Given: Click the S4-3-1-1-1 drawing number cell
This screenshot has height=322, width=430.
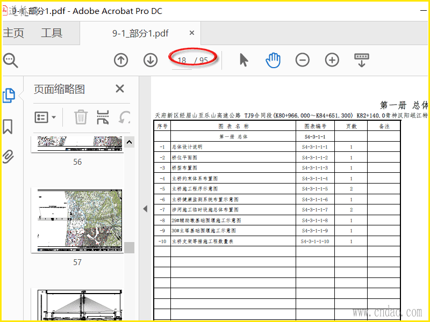Looking at the screenshot, I should [x=315, y=147].
